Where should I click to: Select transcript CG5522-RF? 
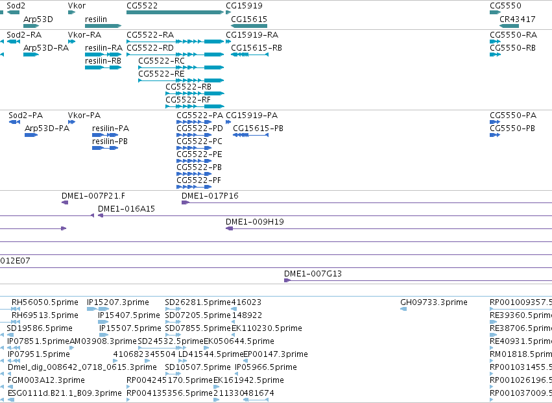pyautogui.click(x=195, y=106)
